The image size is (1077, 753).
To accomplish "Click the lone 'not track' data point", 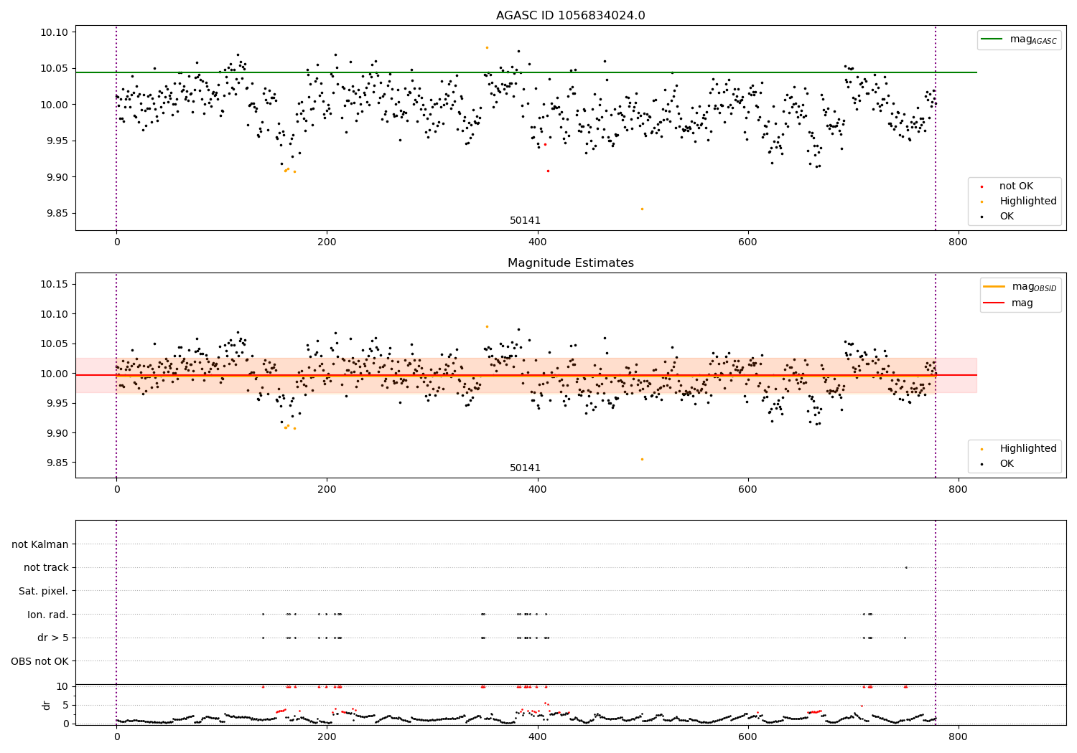I will pos(906,567).
